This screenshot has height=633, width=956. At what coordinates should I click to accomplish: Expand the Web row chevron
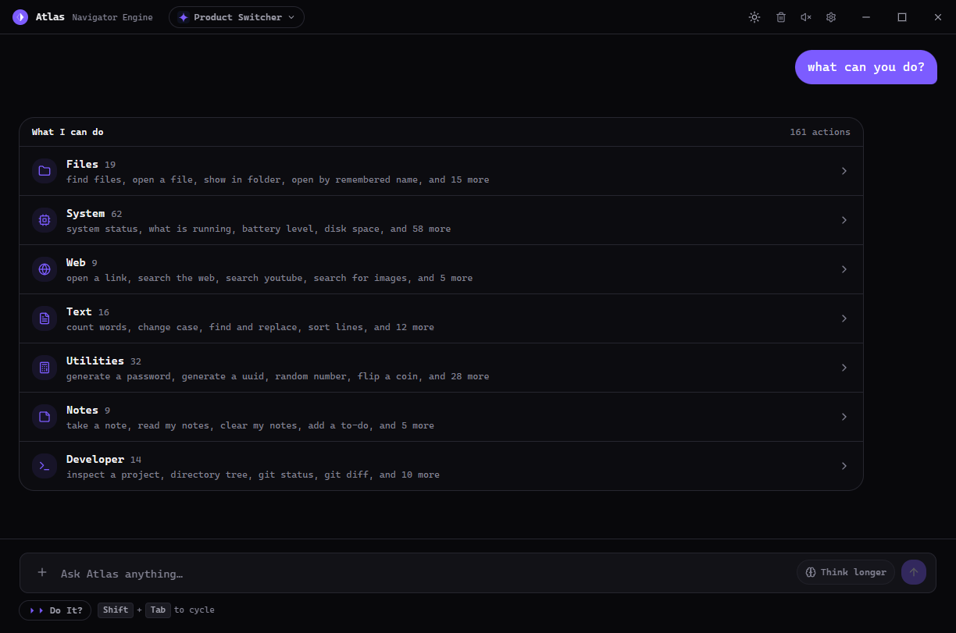[844, 269]
